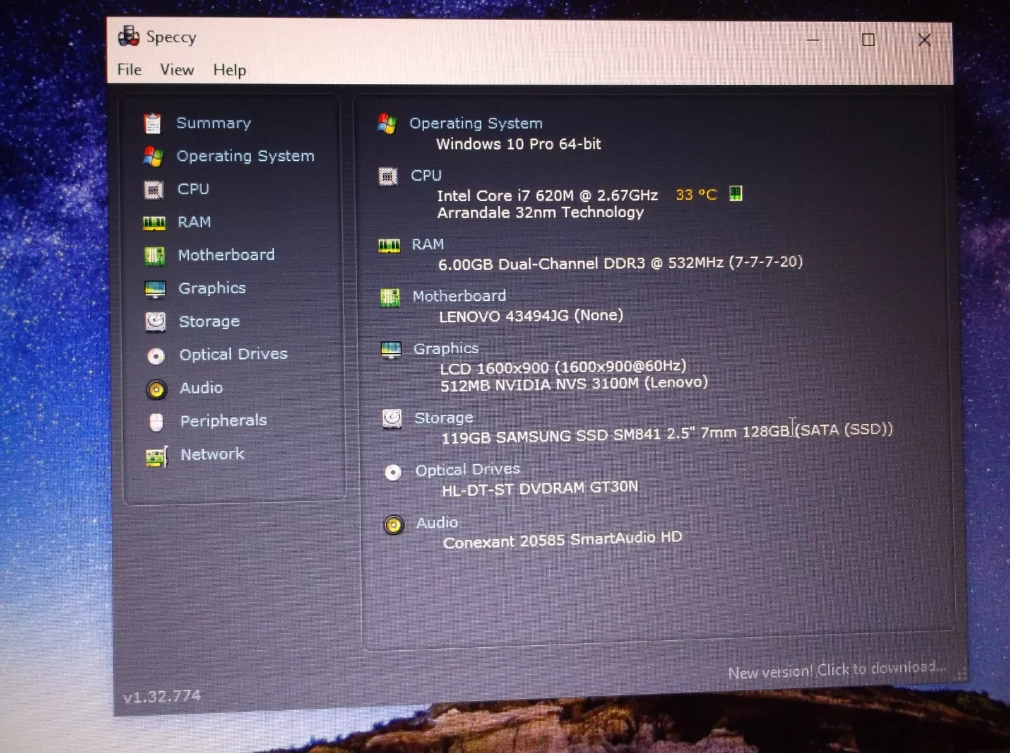The width and height of the screenshot is (1010, 753).
Task: Open Audio section in sidebar
Action: pos(201,387)
